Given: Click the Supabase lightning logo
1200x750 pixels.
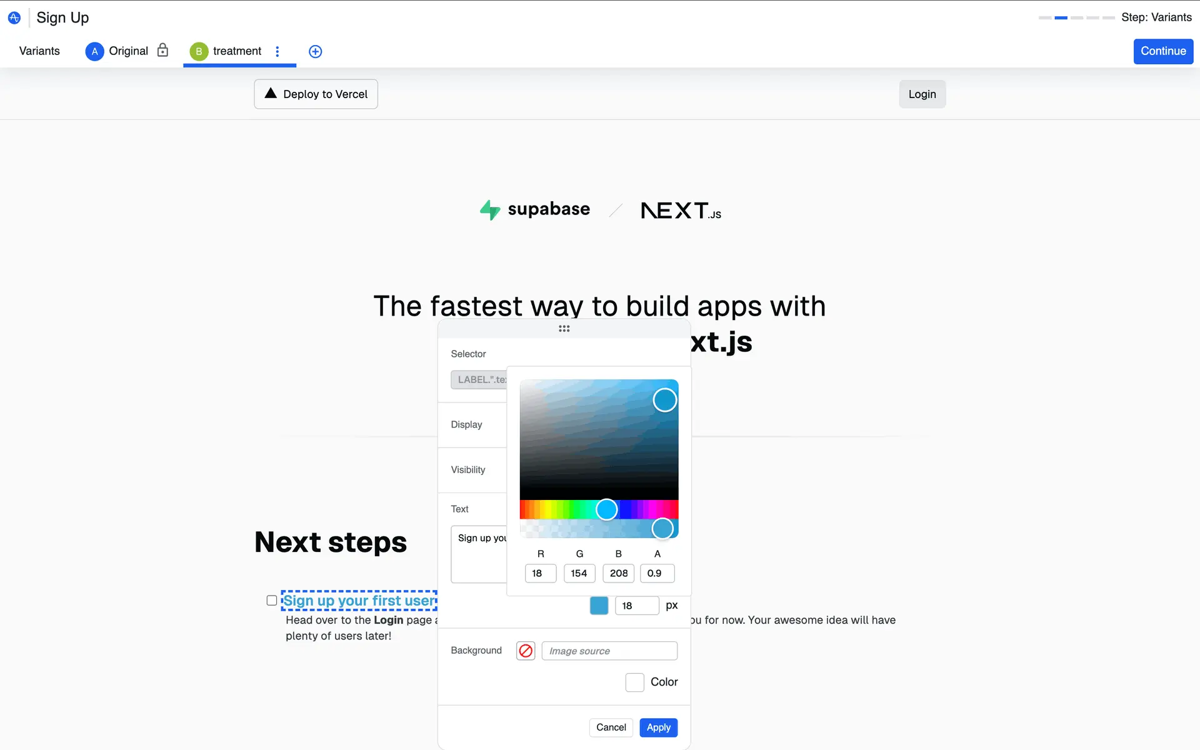Looking at the screenshot, I should (490, 210).
